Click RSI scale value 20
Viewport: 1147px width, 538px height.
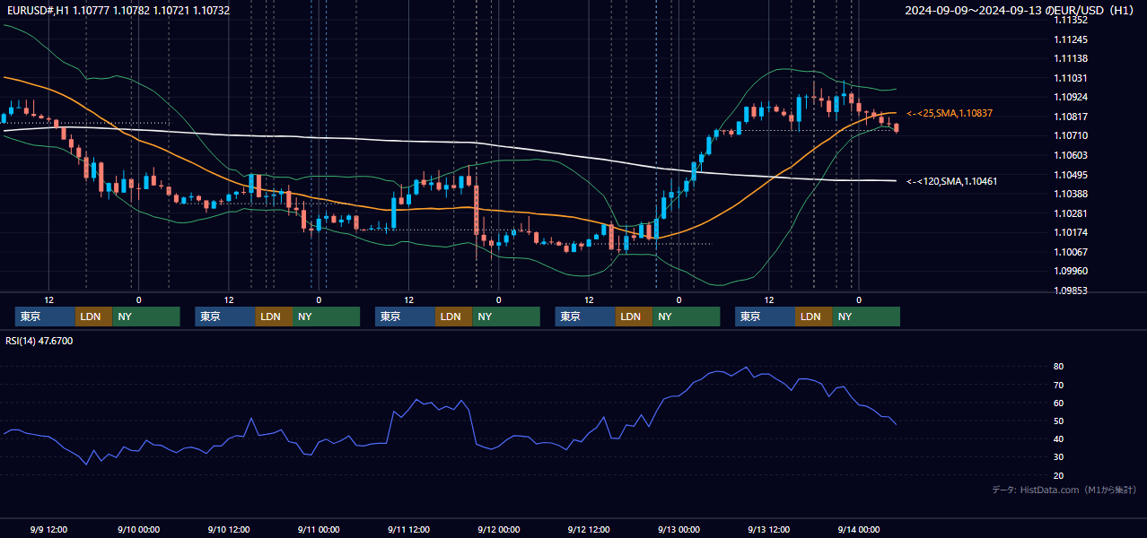click(x=1059, y=475)
